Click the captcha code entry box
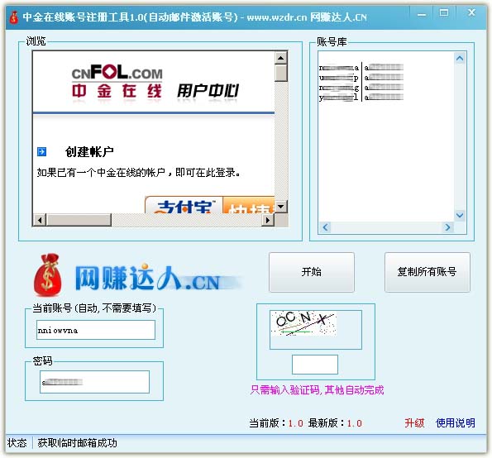 [315, 365]
